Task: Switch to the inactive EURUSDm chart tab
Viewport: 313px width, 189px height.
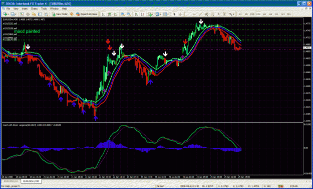Action: tap(11, 181)
